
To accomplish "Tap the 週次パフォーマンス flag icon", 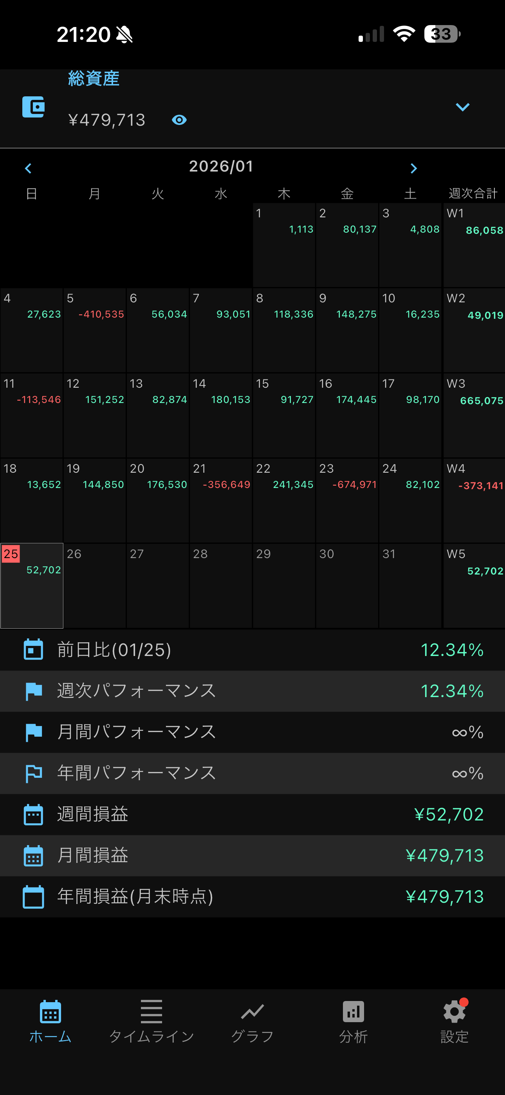I will (33, 691).
